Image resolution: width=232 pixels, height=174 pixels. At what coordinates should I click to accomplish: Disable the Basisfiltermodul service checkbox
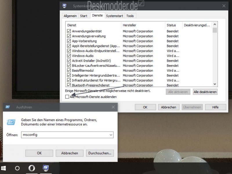69,70
